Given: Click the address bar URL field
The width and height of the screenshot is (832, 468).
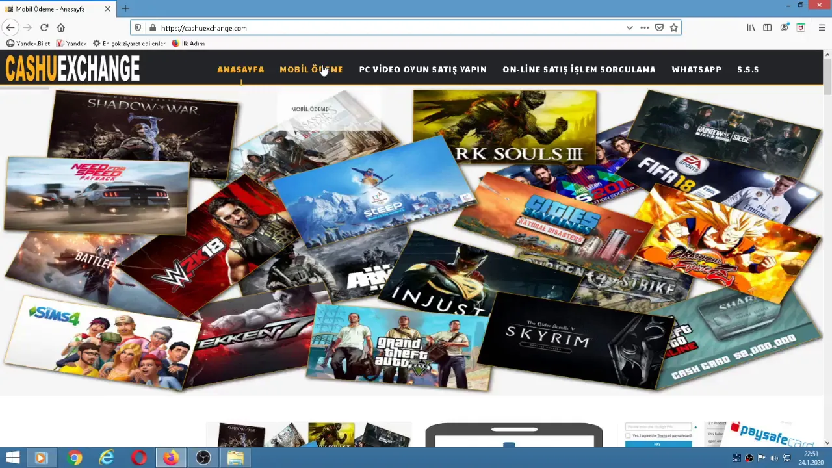Looking at the screenshot, I should 390,28.
